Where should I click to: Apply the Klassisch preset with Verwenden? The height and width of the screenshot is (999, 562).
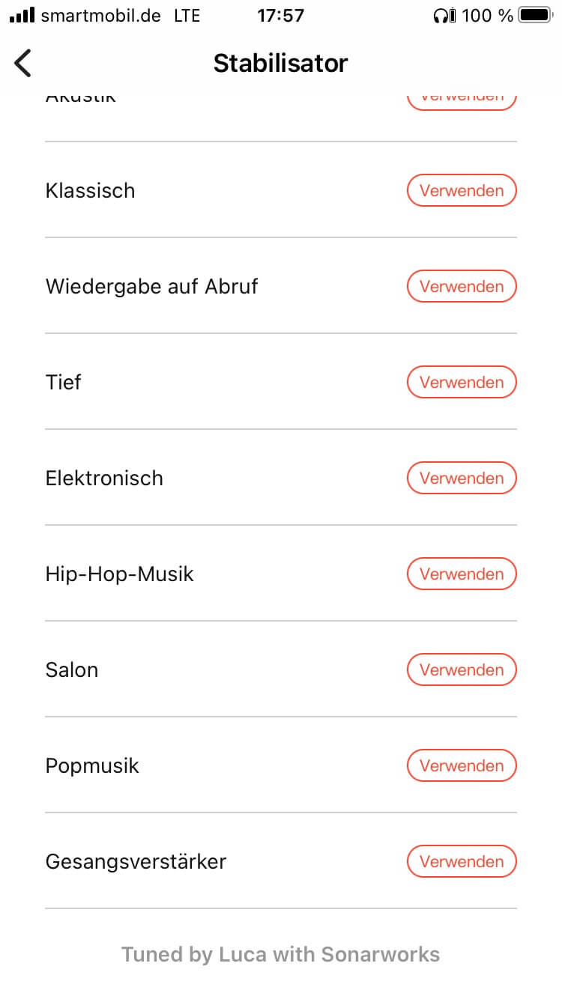click(x=462, y=191)
